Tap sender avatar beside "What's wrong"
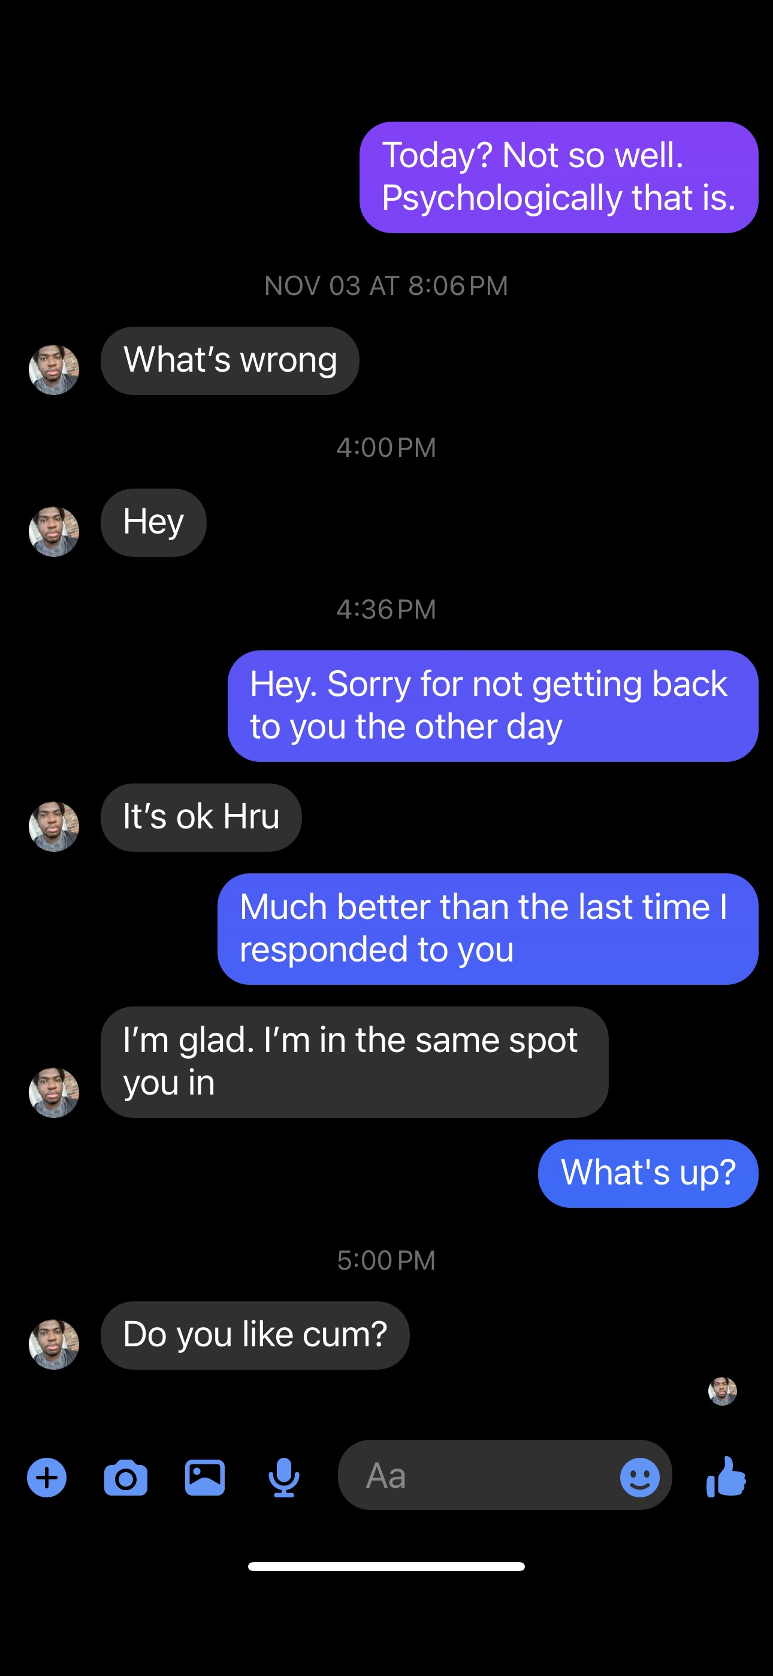Image resolution: width=773 pixels, height=1676 pixels. [54, 370]
